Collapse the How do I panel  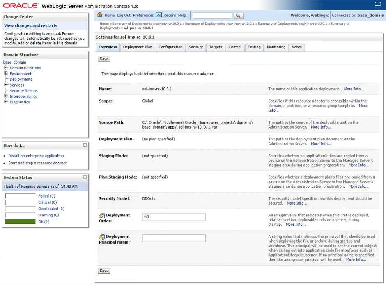[85, 145]
